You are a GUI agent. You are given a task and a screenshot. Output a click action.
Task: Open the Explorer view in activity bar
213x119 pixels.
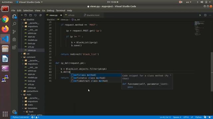pyautogui.click(x=14, y=16)
